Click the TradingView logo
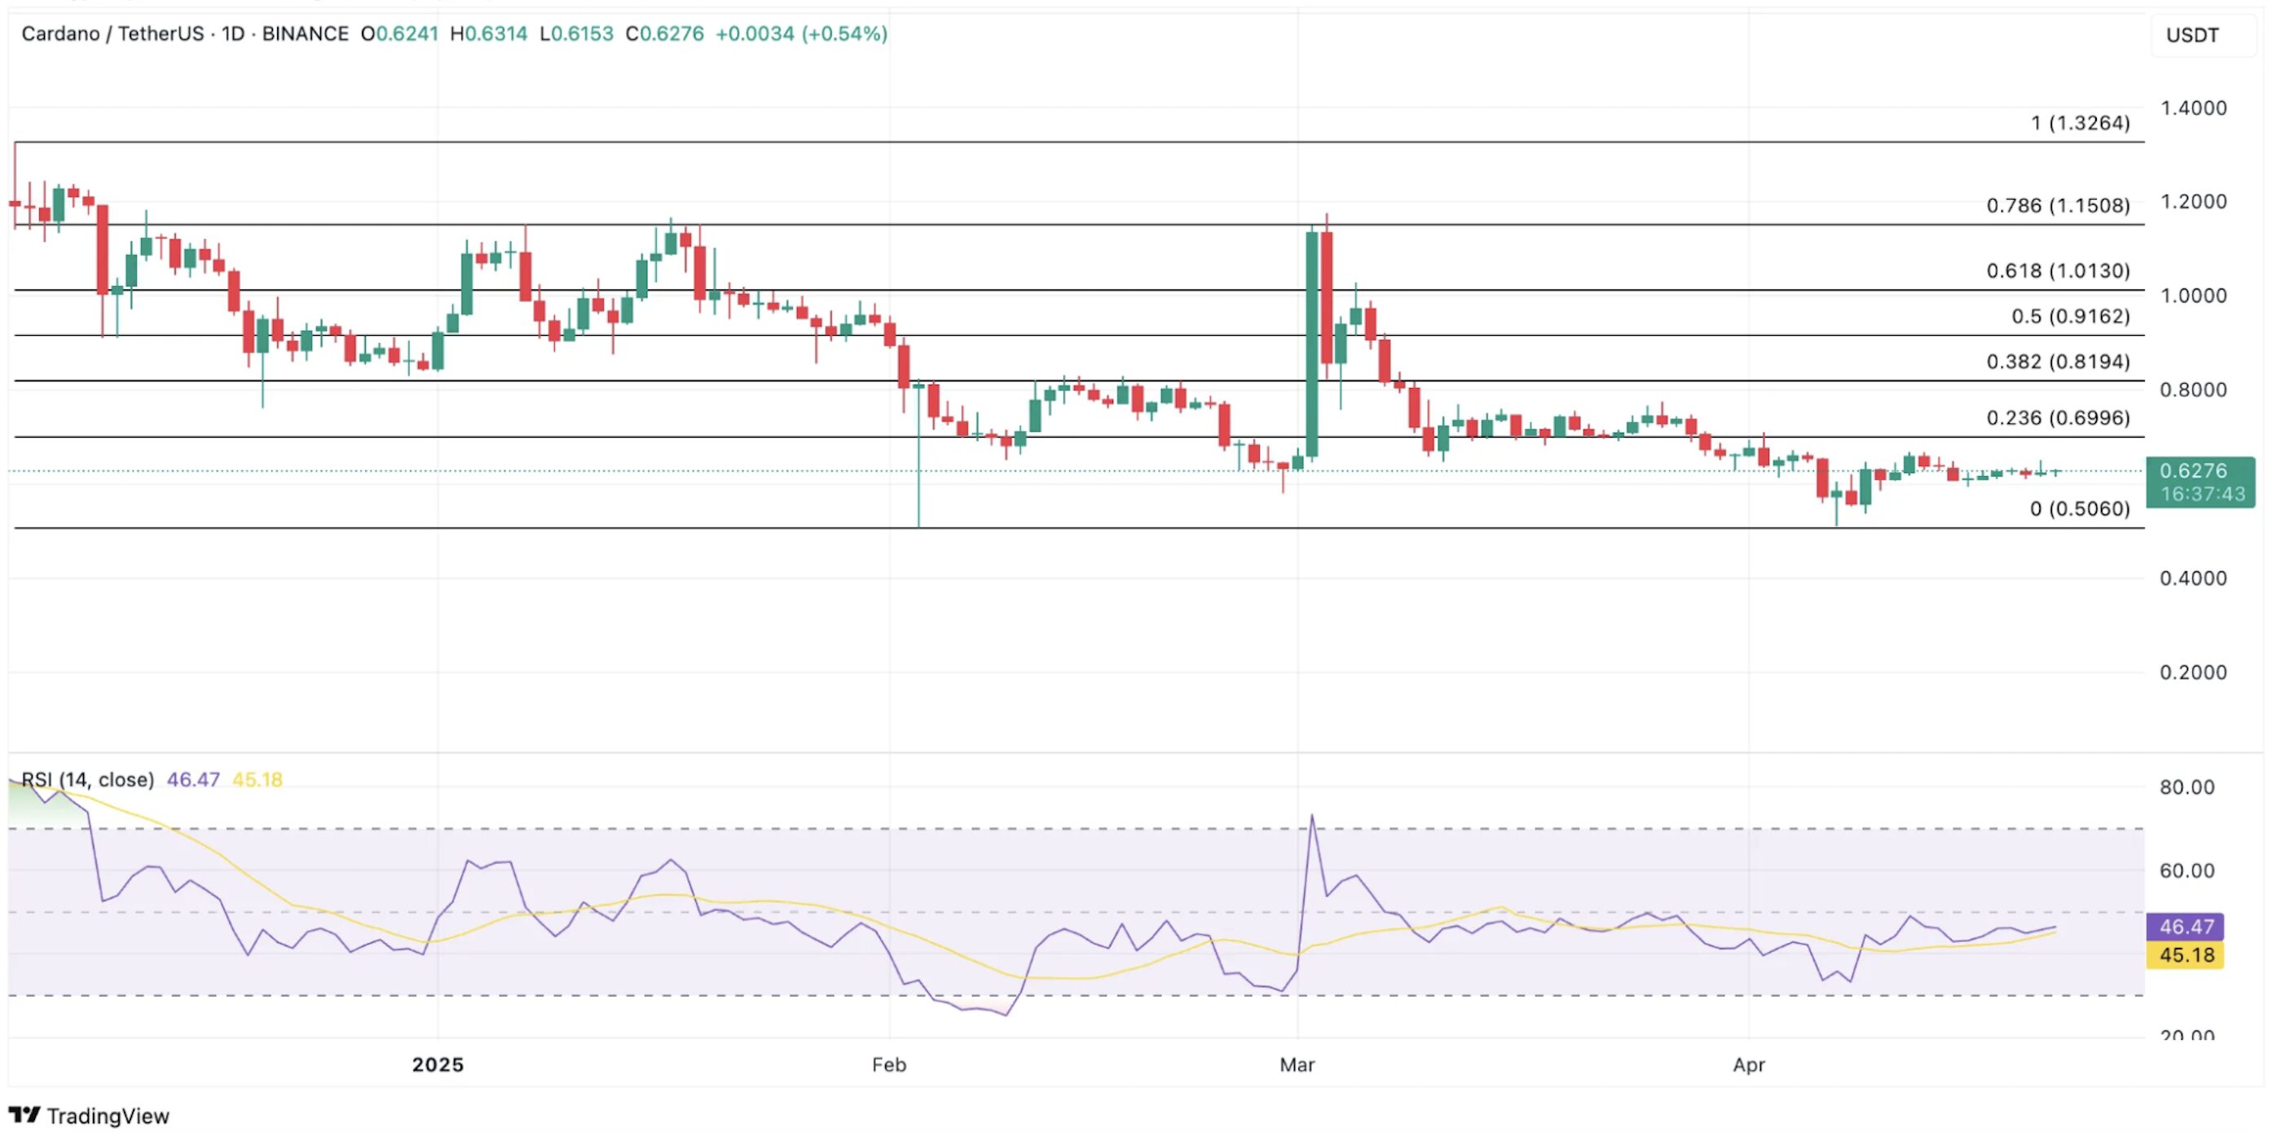 point(88,1115)
